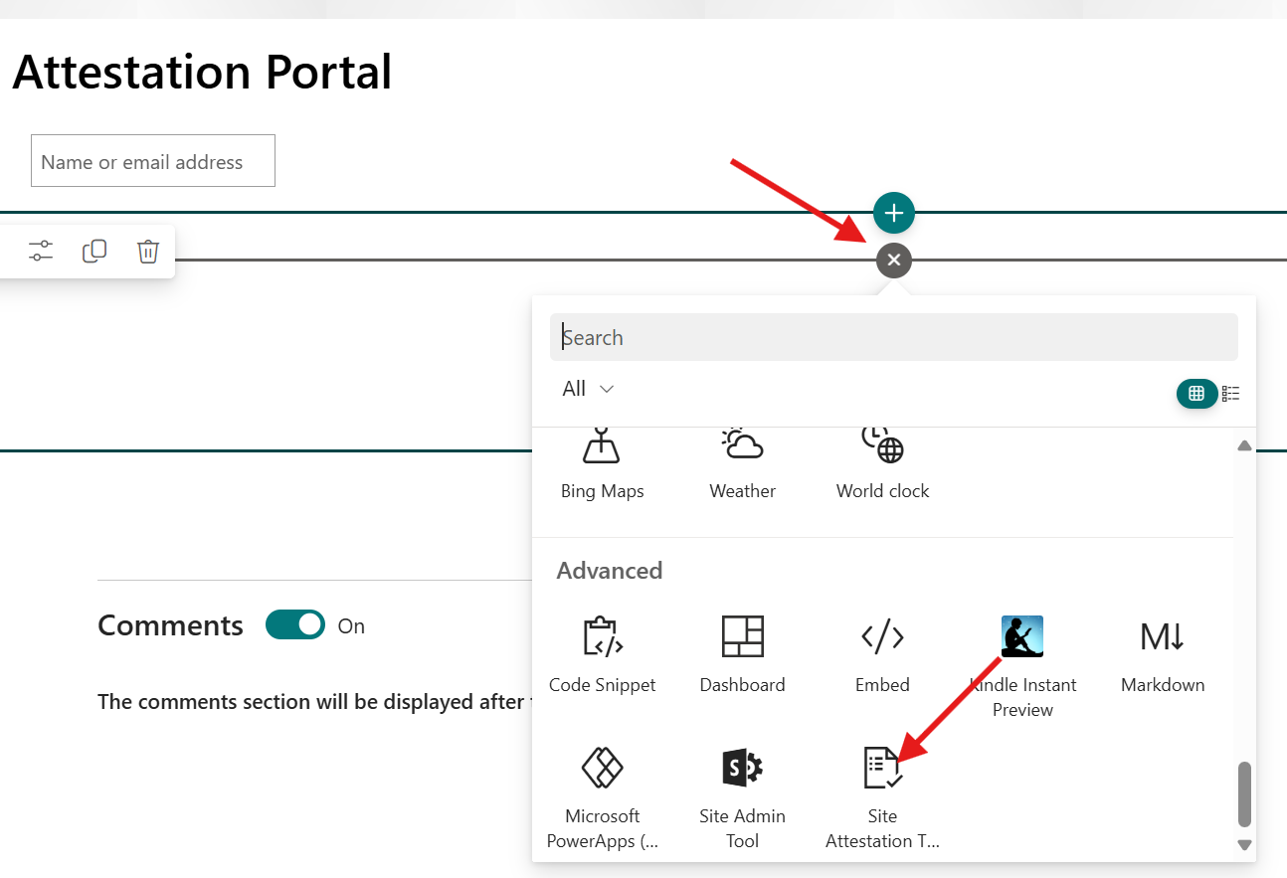Open the All category filter dropdown
The image size is (1287, 878).
(x=588, y=389)
